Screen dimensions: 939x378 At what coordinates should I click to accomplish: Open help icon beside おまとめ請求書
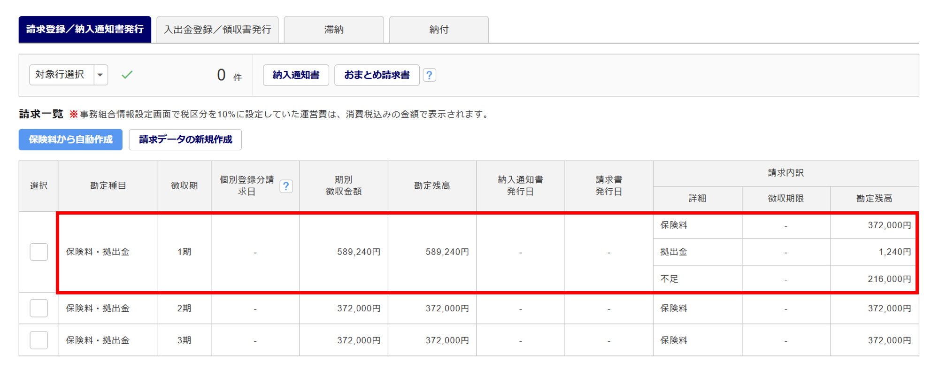click(x=429, y=75)
